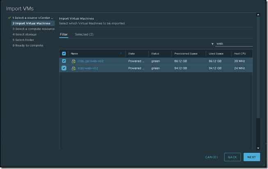This screenshot has width=268, height=169.
Task: Sort by Provisioned Space column header
Action: pyautogui.click(x=186, y=54)
